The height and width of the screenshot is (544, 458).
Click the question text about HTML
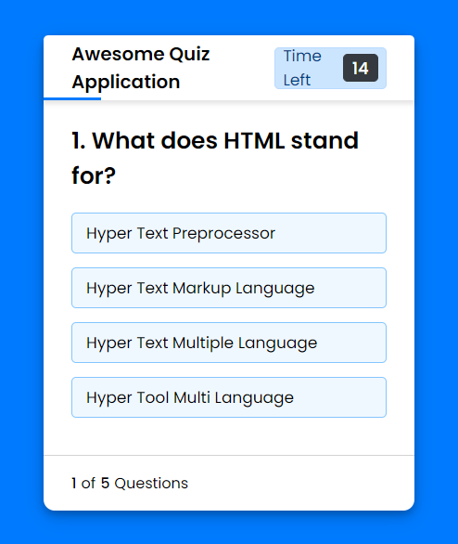[x=215, y=158]
